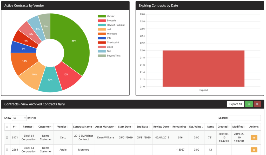Click the sort icon on the Asset Manager column
Viewport: 266px width, 155px height.
115,127
